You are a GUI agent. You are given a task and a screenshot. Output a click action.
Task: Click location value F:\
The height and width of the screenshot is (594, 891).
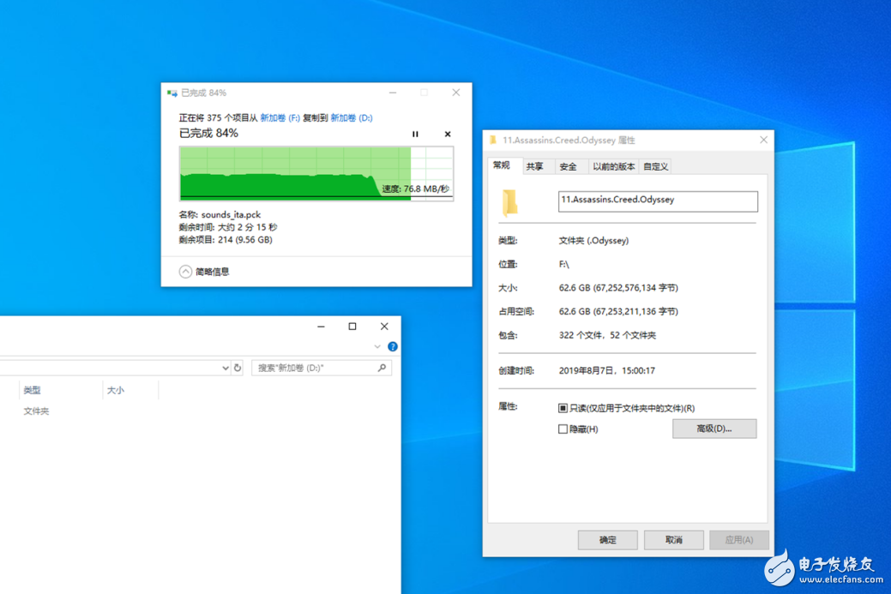coord(563,264)
